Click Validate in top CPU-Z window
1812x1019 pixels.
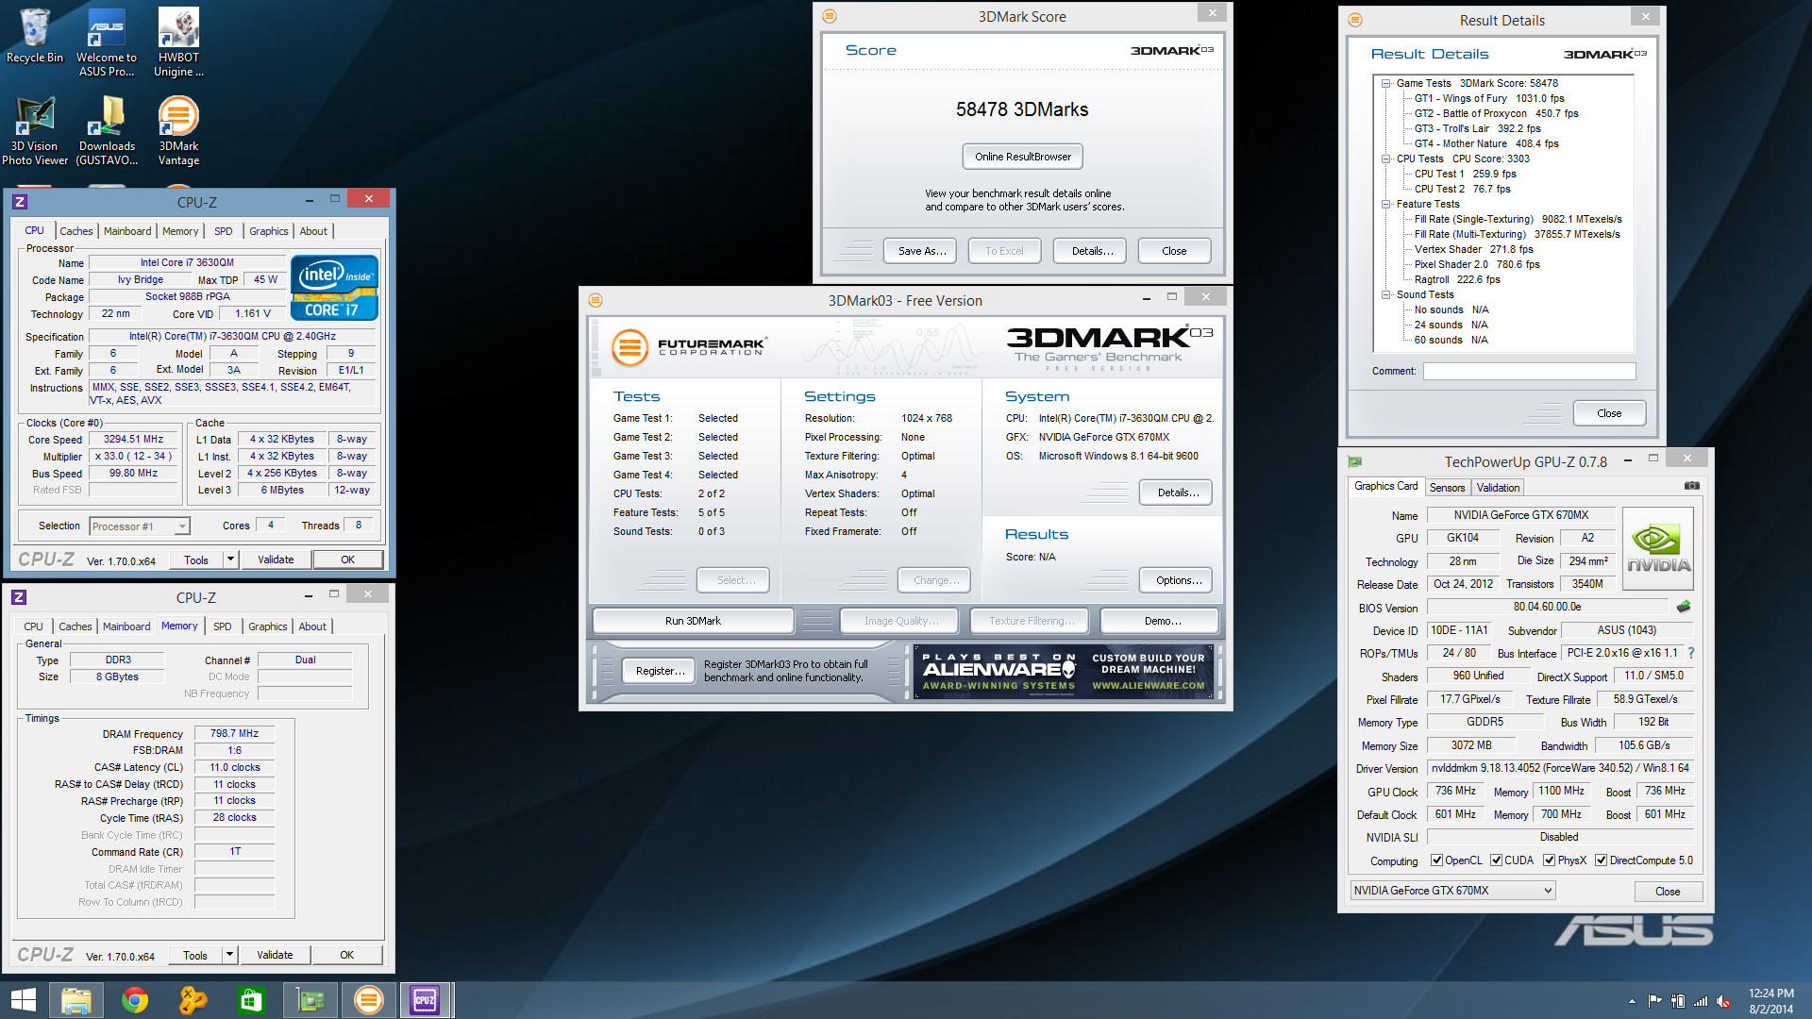[276, 560]
